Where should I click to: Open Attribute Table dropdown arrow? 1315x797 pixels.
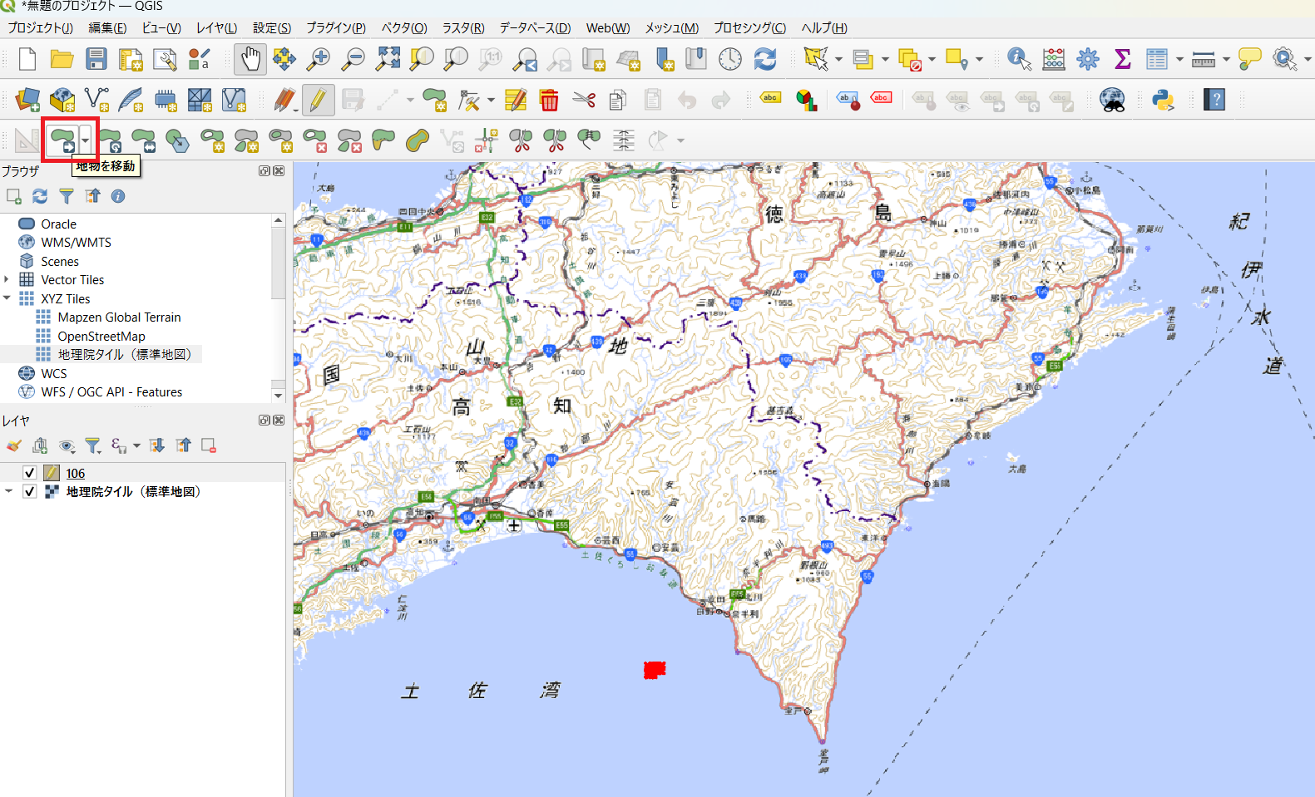tap(1179, 59)
